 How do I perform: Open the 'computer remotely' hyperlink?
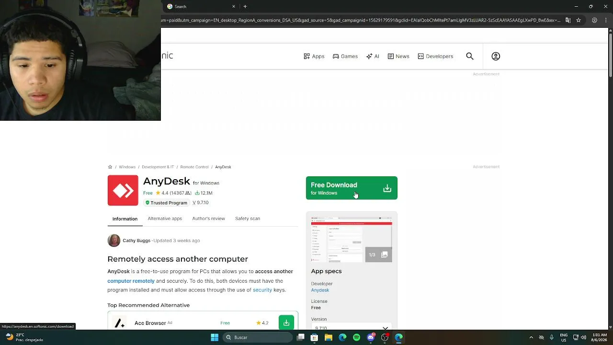tap(131, 281)
